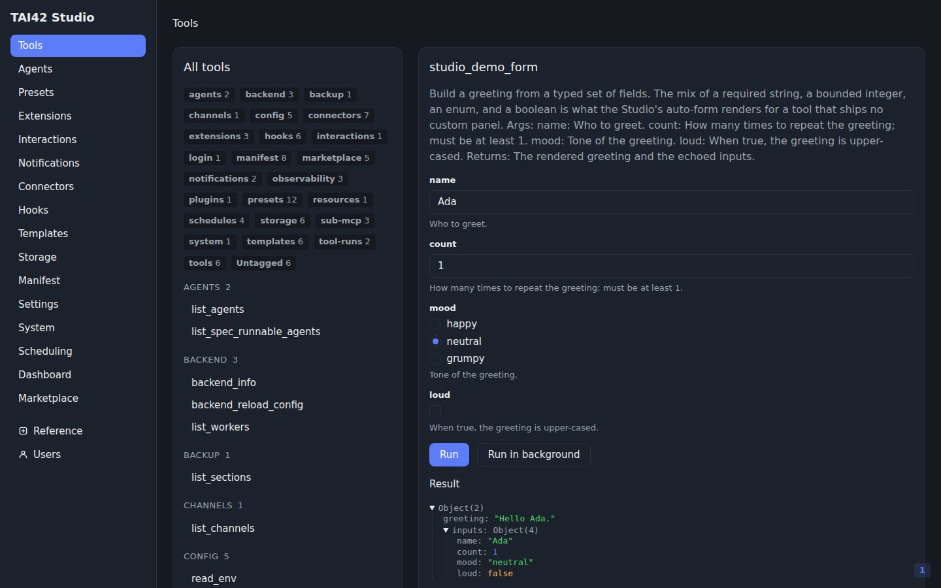Screen dimensions: 941x588
Task: Click the mood value "neutral" in result
Action: (x=510, y=563)
